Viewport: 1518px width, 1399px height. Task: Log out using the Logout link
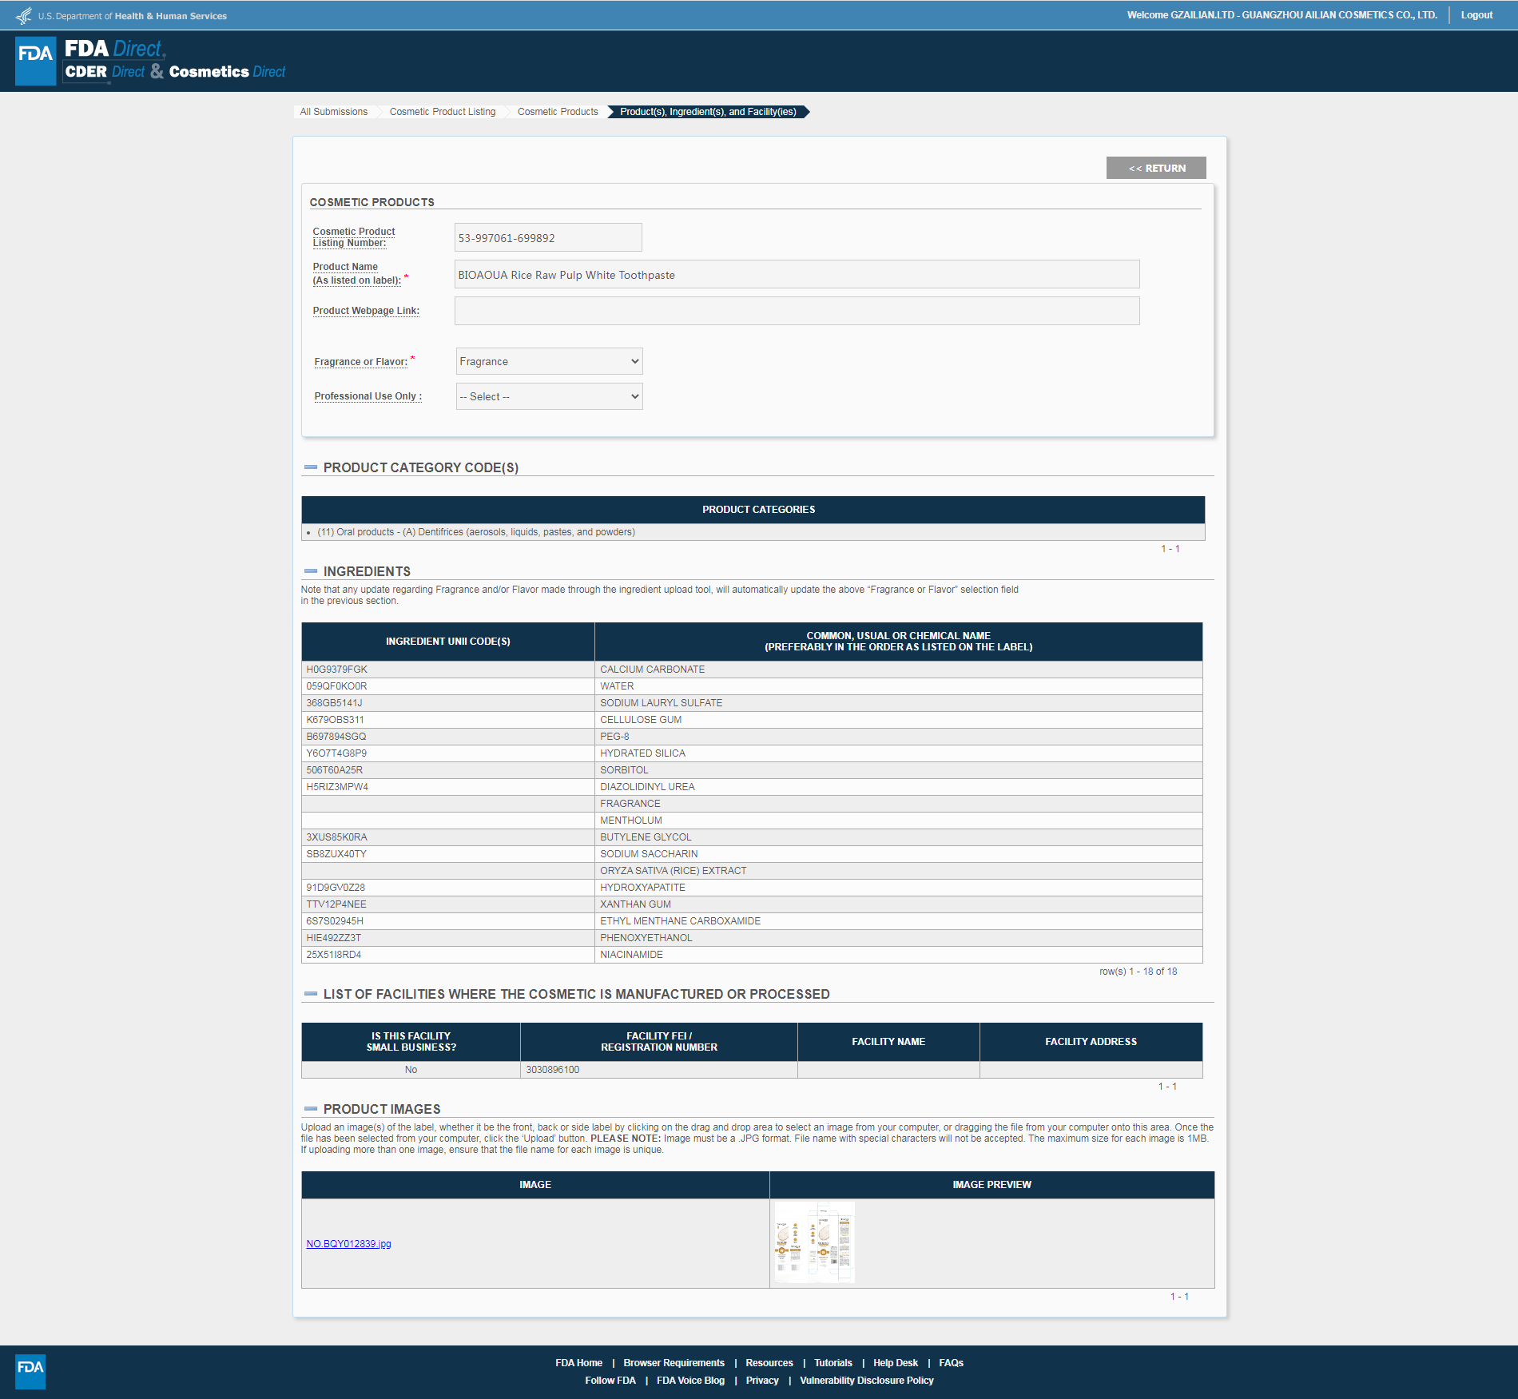click(1476, 15)
